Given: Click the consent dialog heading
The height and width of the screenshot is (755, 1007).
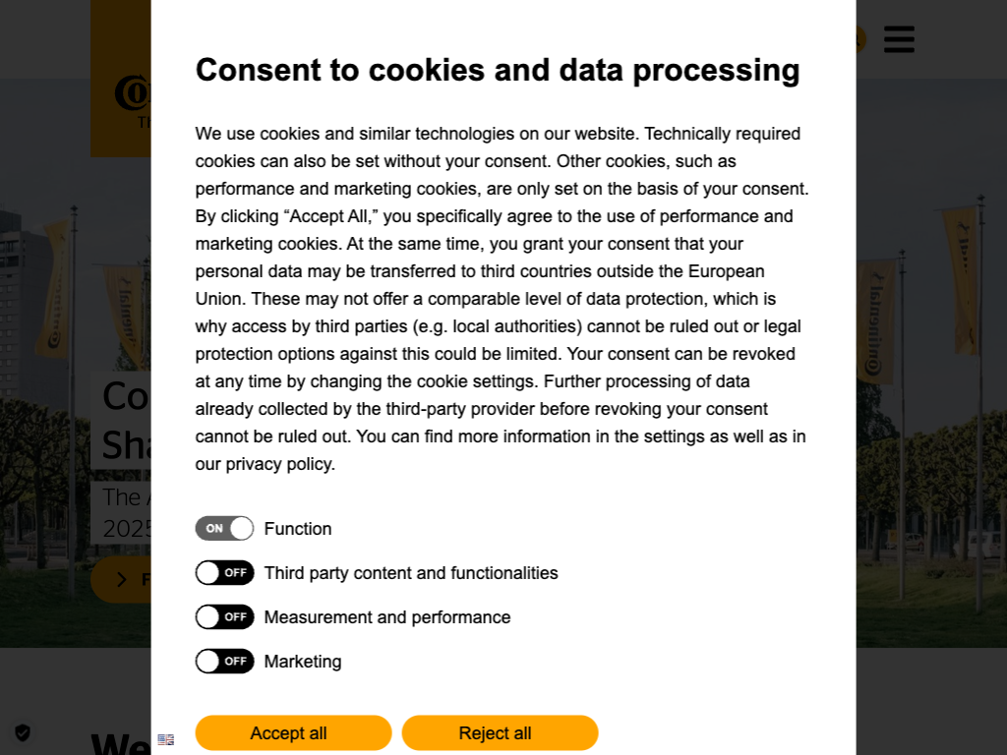Looking at the screenshot, I should [498, 70].
